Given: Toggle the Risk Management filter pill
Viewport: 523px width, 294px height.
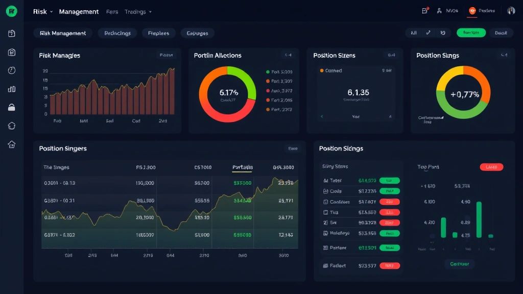Looking at the screenshot, I should click(62, 33).
